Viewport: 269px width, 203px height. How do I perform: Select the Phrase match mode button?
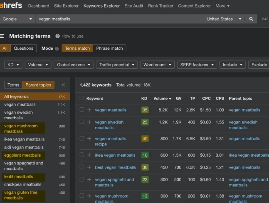pyautogui.click(x=109, y=48)
